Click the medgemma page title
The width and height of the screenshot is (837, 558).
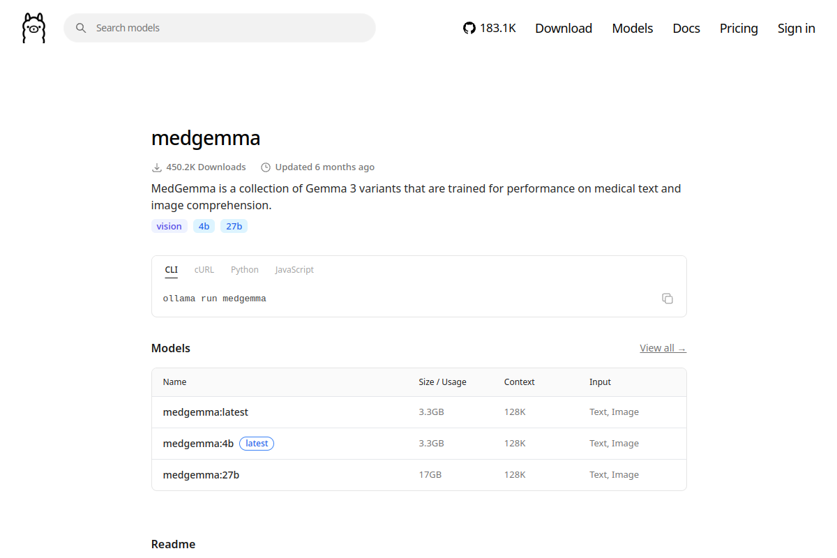coord(206,138)
